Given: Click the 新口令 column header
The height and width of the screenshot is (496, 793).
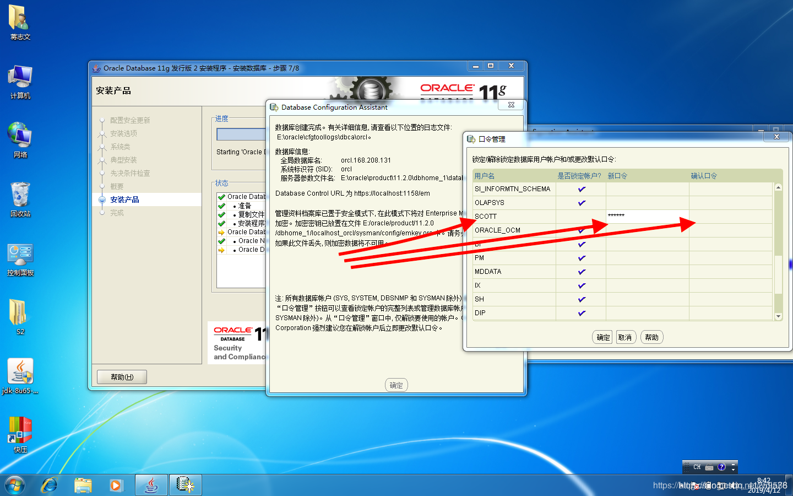Looking at the screenshot, I should [x=617, y=176].
